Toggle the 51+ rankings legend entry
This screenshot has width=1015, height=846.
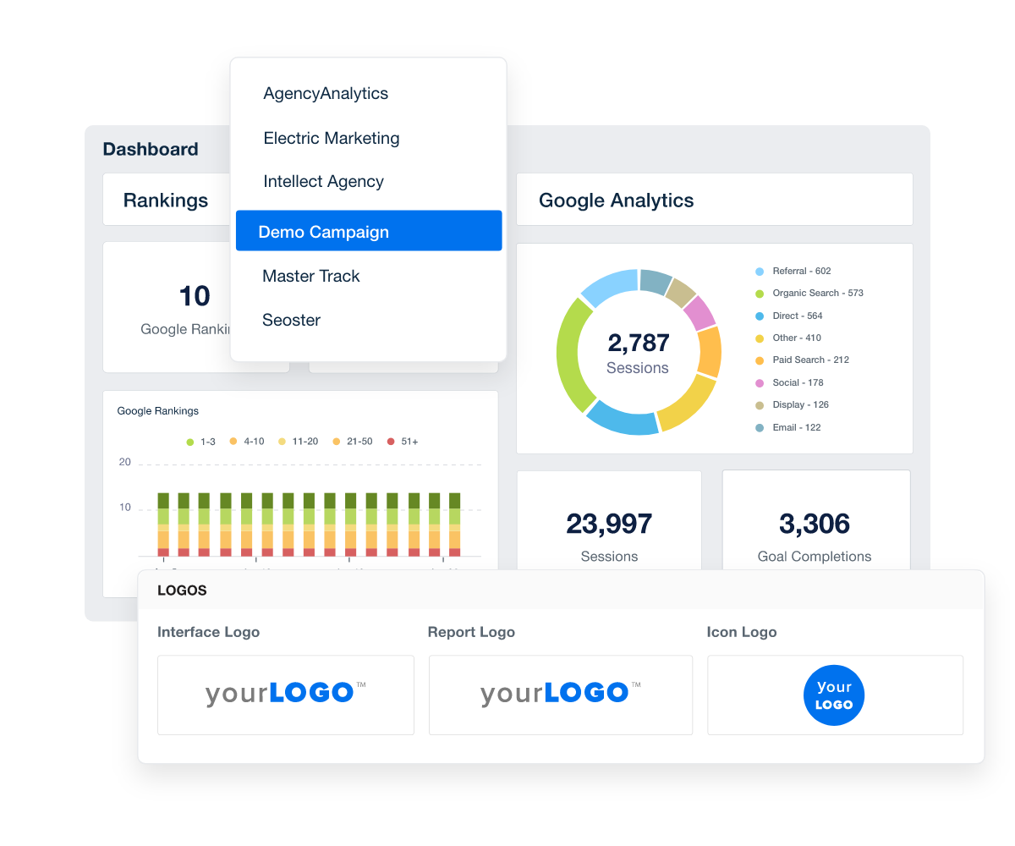point(403,442)
